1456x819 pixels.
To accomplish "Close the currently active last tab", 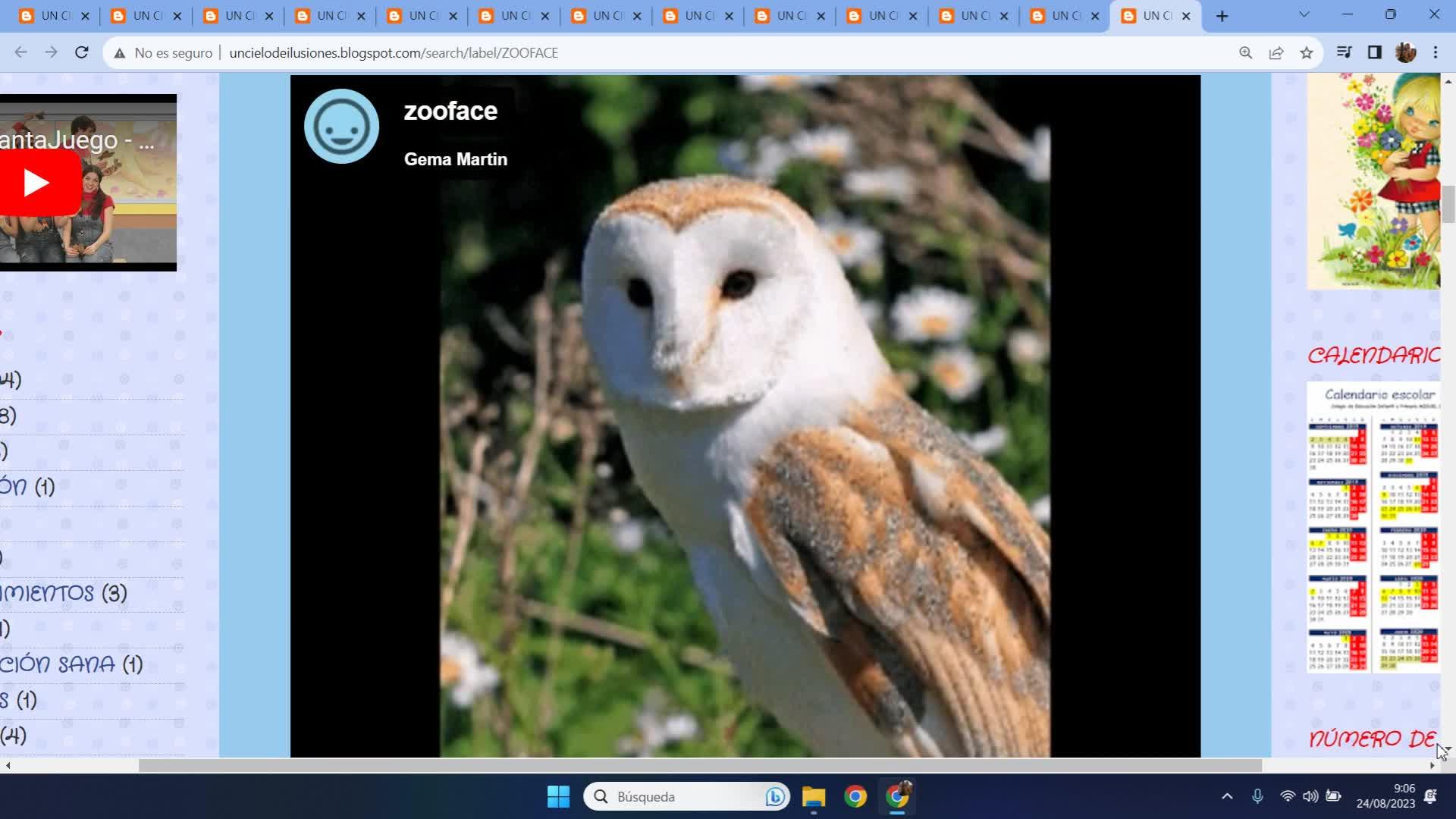I will pyautogui.click(x=1186, y=16).
